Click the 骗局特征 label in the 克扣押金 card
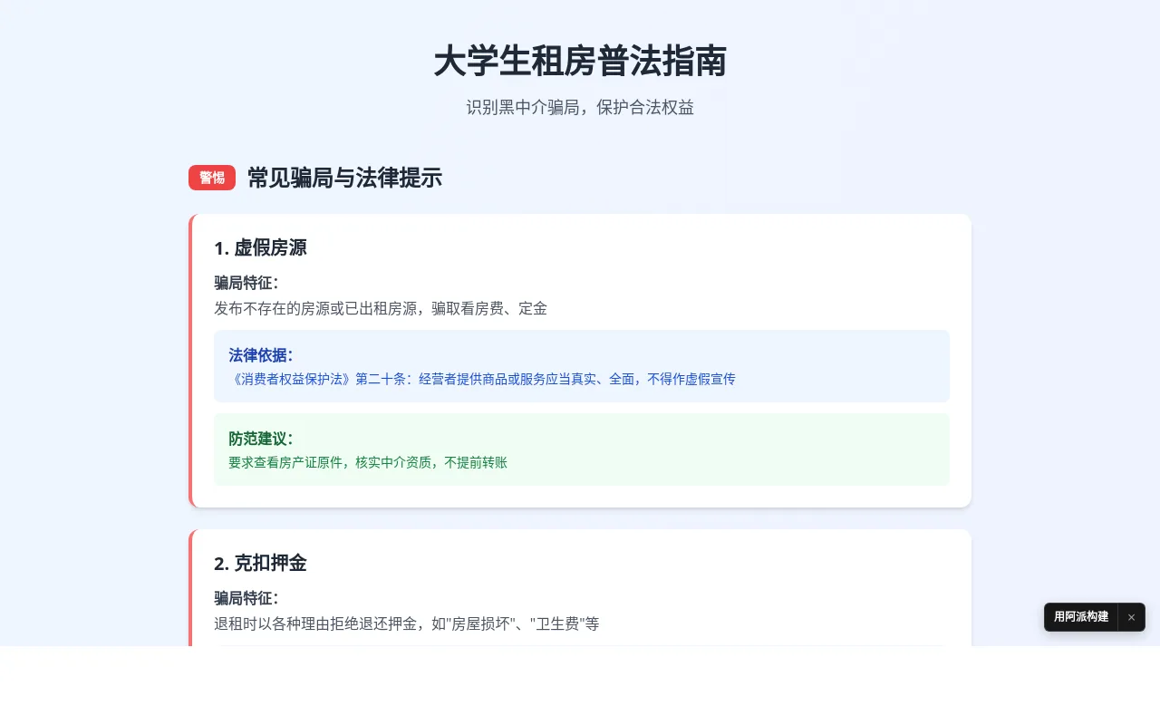 [246, 598]
